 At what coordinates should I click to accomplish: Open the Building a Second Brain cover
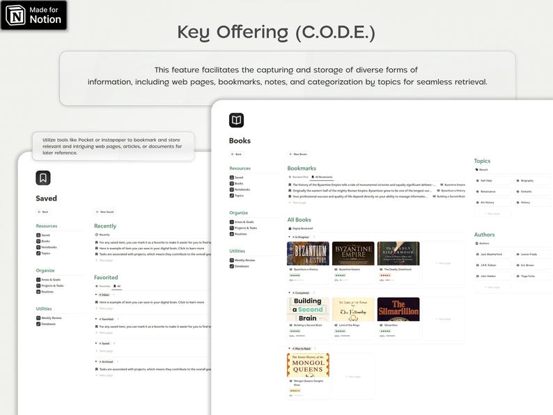308,309
